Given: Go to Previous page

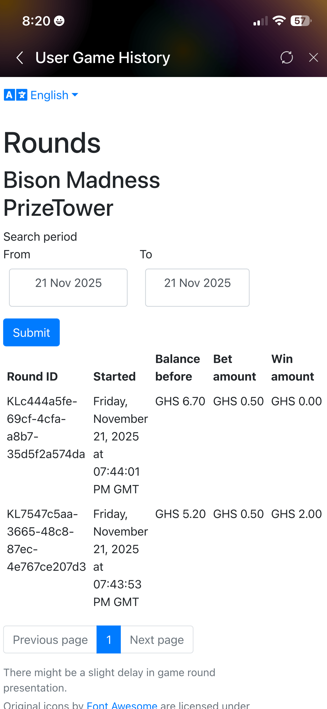Looking at the screenshot, I should [x=50, y=640].
